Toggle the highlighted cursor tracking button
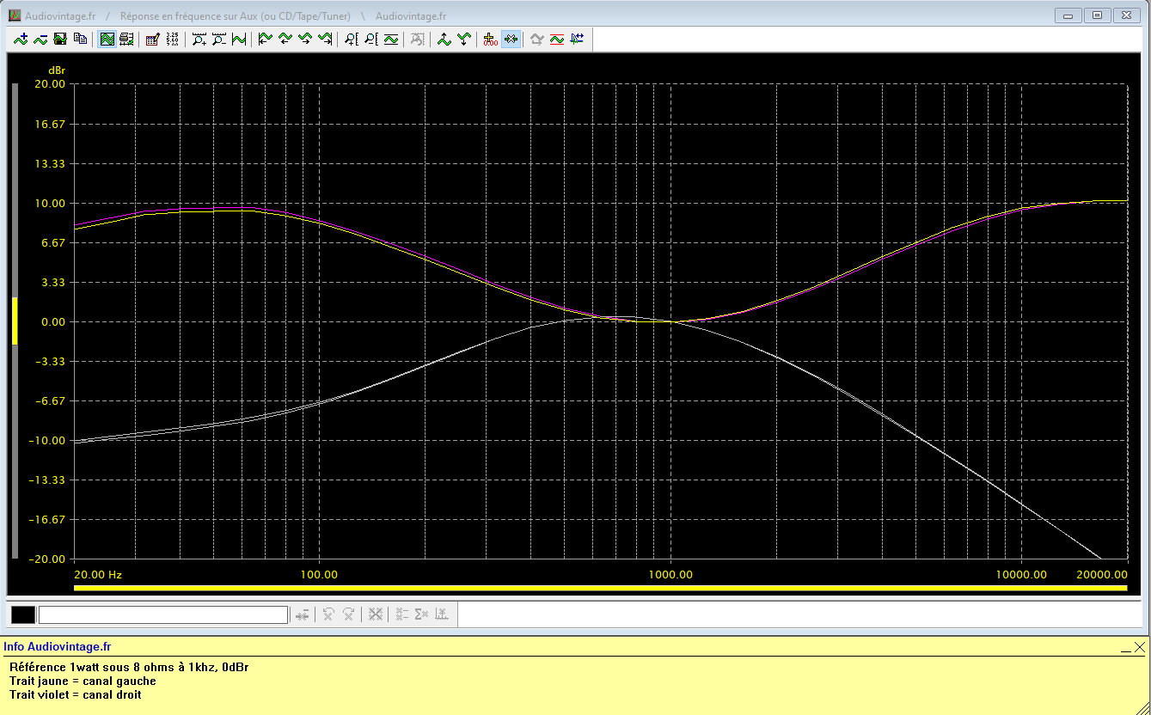1151x715 pixels. (x=511, y=39)
